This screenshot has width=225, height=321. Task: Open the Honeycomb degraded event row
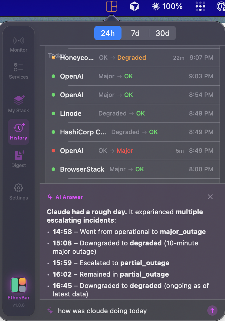(x=132, y=58)
